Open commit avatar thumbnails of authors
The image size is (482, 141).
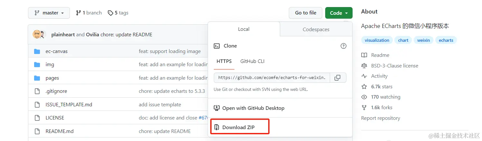tap(40, 34)
